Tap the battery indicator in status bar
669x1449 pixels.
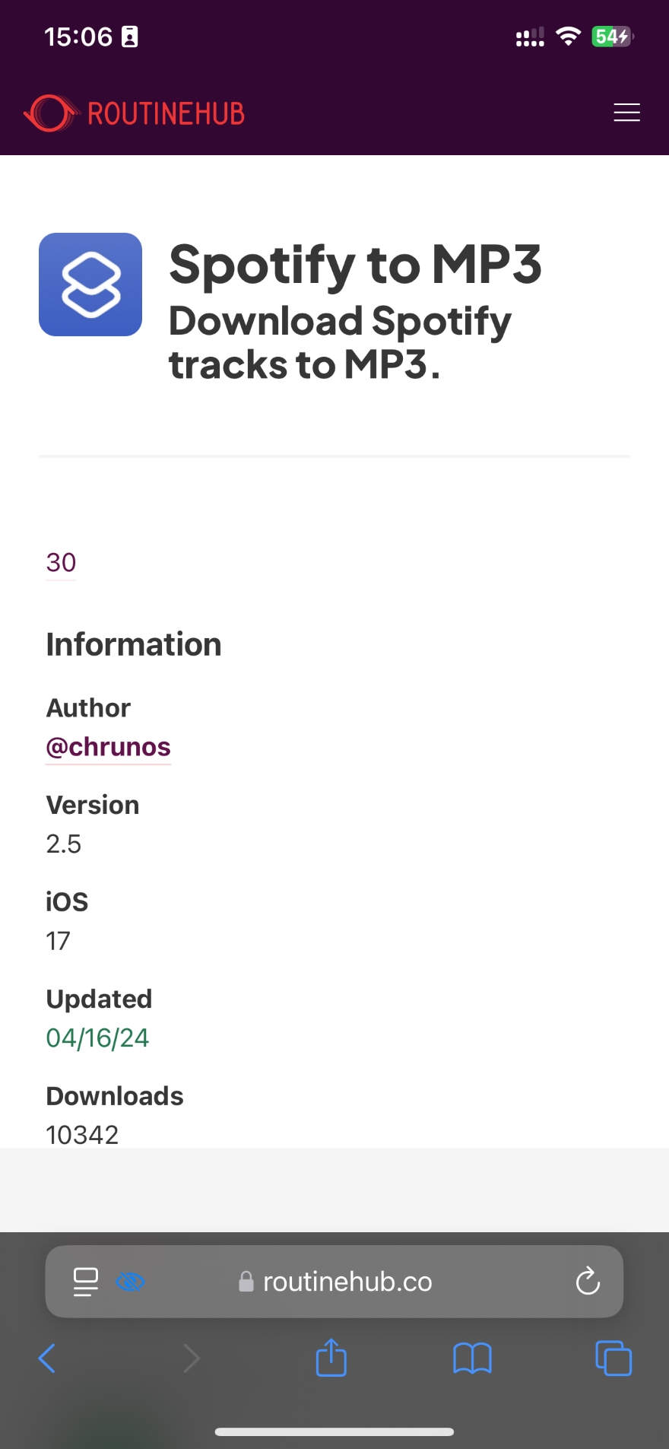click(612, 37)
